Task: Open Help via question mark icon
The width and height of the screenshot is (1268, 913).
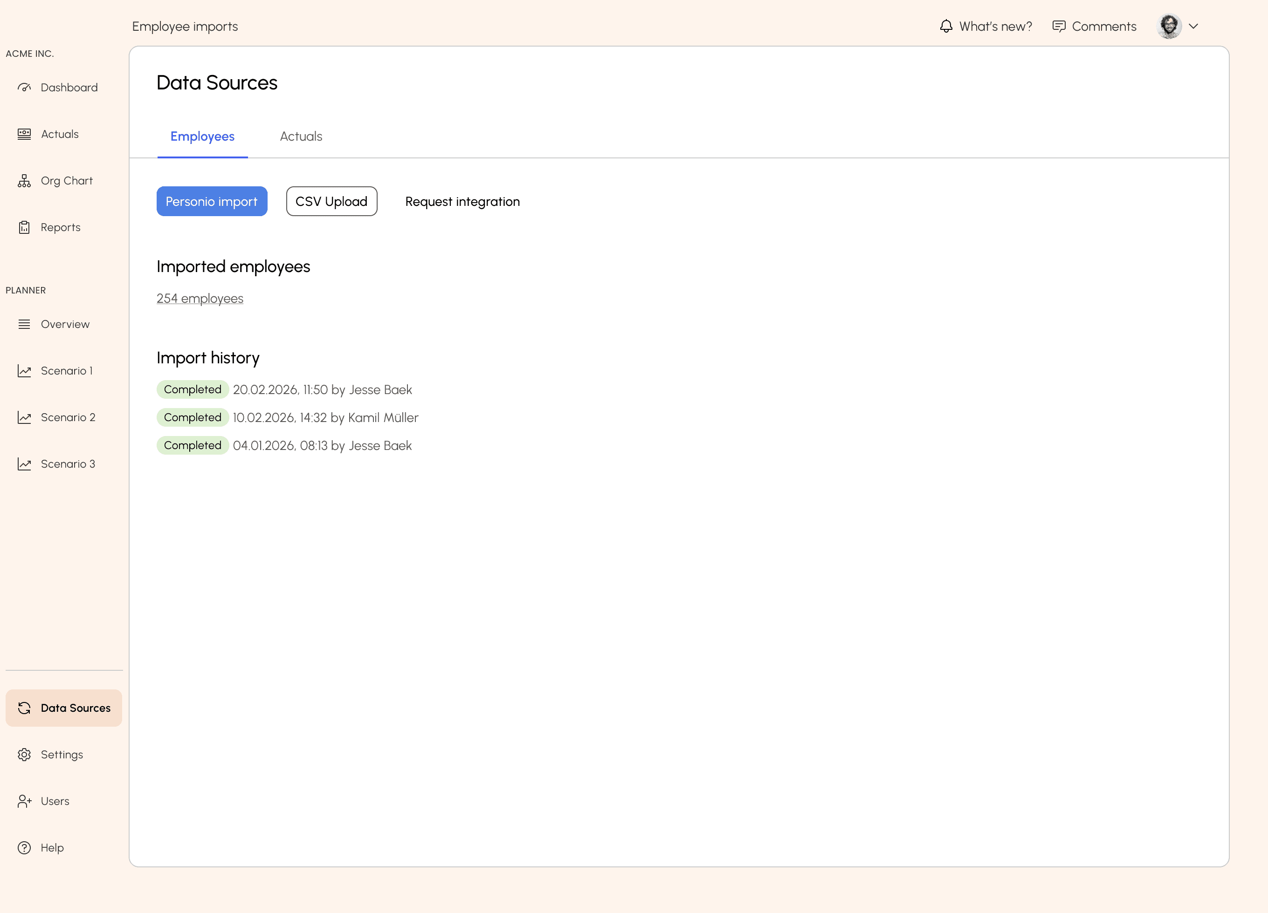Action: tap(24, 848)
